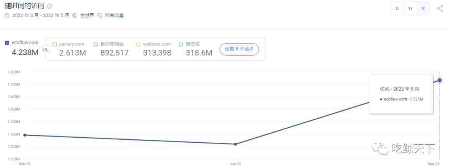This screenshot has width=450, height=168.
Task: Enable the wellbots.com checkbox
Action: tap(138, 44)
